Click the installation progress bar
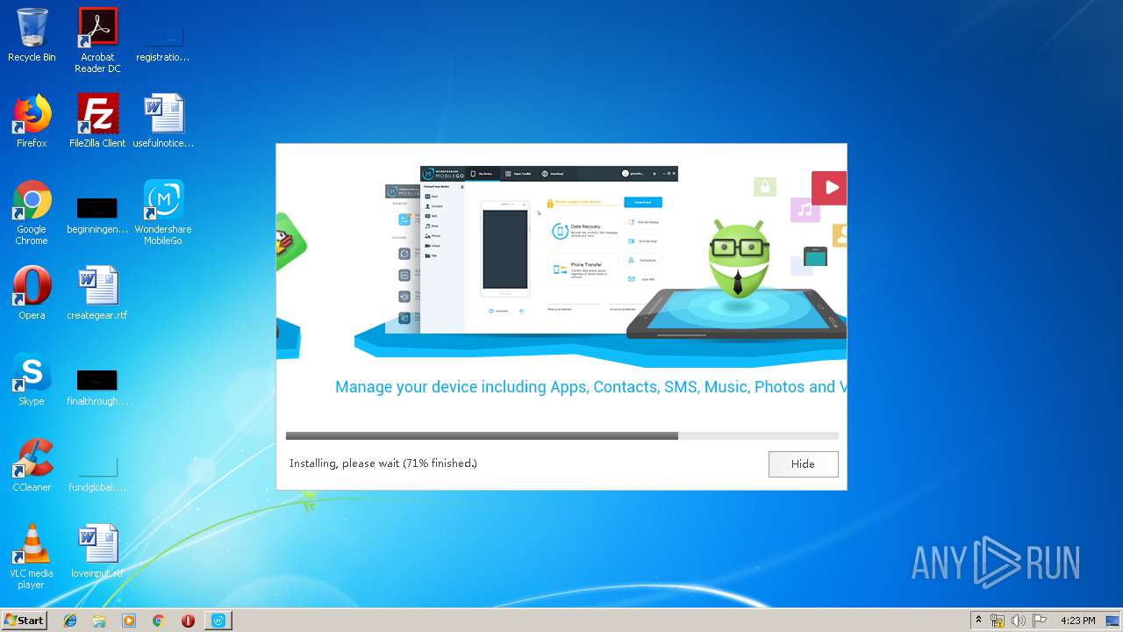 [x=561, y=435]
